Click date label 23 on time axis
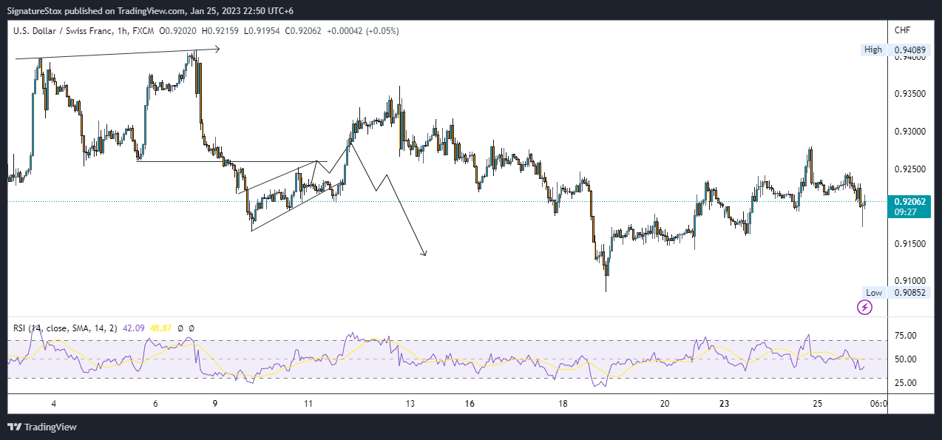The width and height of the screenshot is (942, 440). pos(725,404)
